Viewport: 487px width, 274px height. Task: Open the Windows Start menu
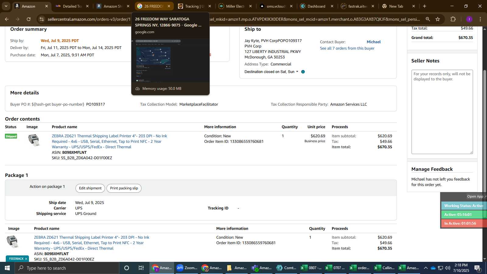click(x=7, y=268)
